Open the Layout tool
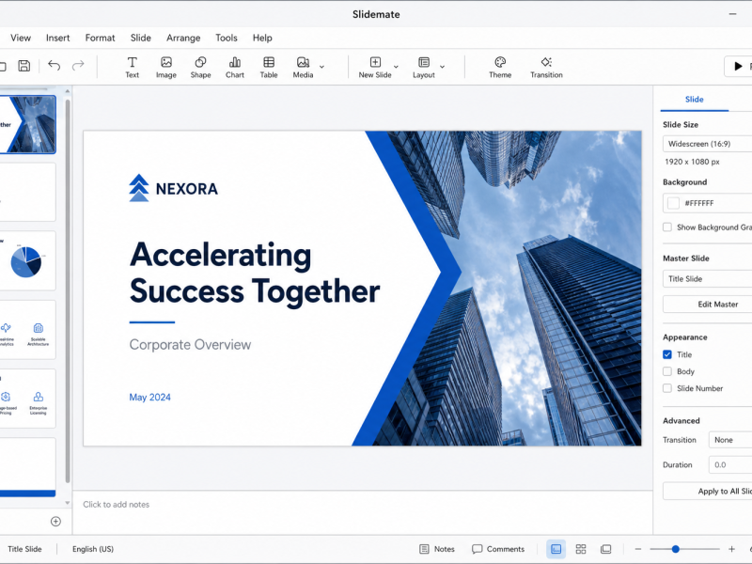The height and width of the screenshot is (564, 752). (424, 67)
